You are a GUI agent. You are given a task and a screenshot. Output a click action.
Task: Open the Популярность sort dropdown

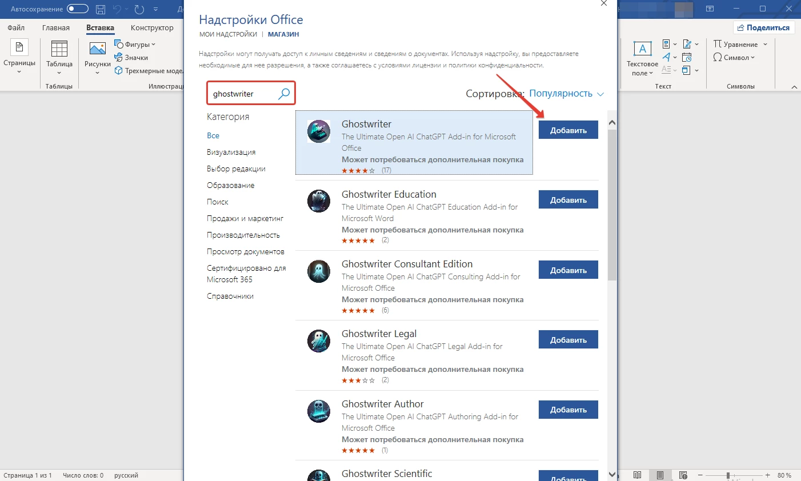point(566,93)
